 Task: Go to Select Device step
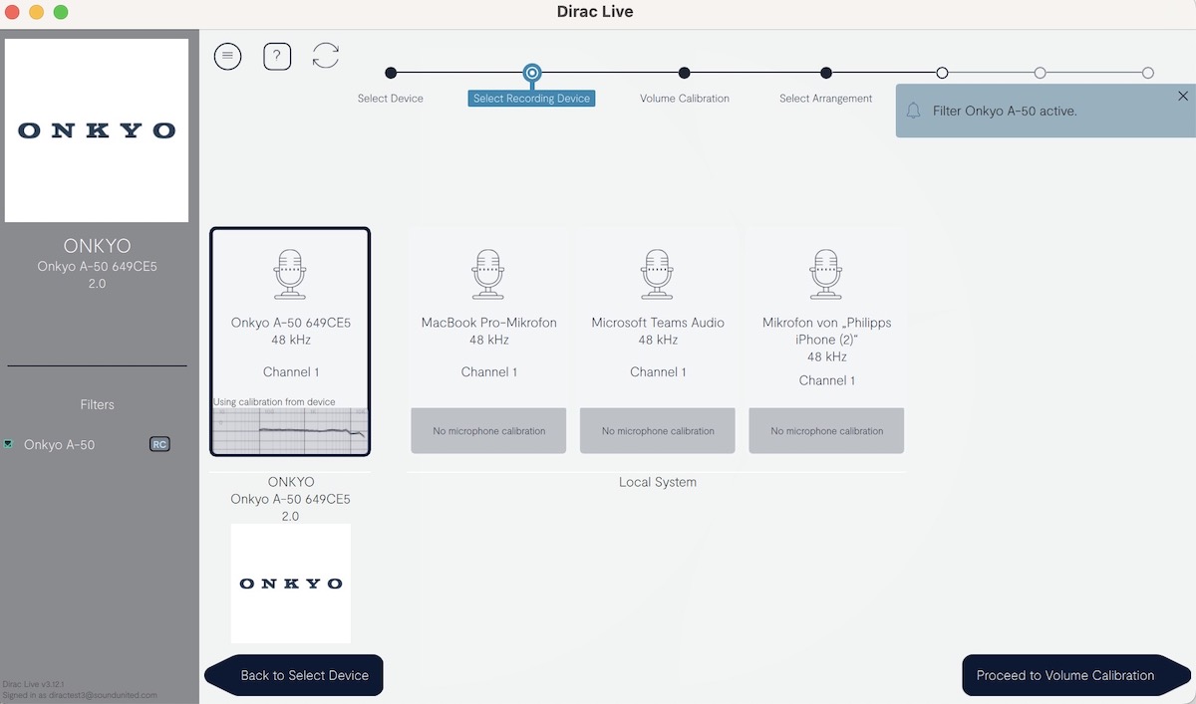(x=391, y=73)
